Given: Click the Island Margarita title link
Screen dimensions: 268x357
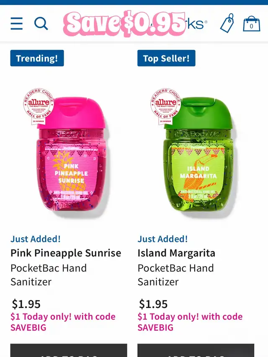Looking at the screenshot, I should click(176, 253).
